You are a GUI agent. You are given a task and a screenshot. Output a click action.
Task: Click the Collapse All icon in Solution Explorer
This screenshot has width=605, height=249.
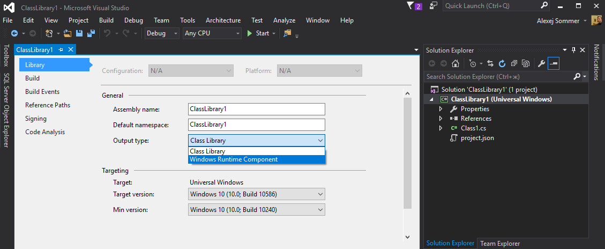point(514,63)
